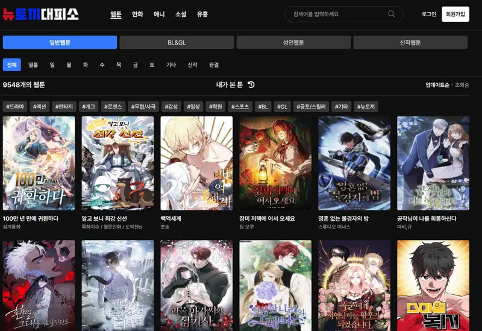
Task: Click the #로맨스 tag
Action: 113,107
